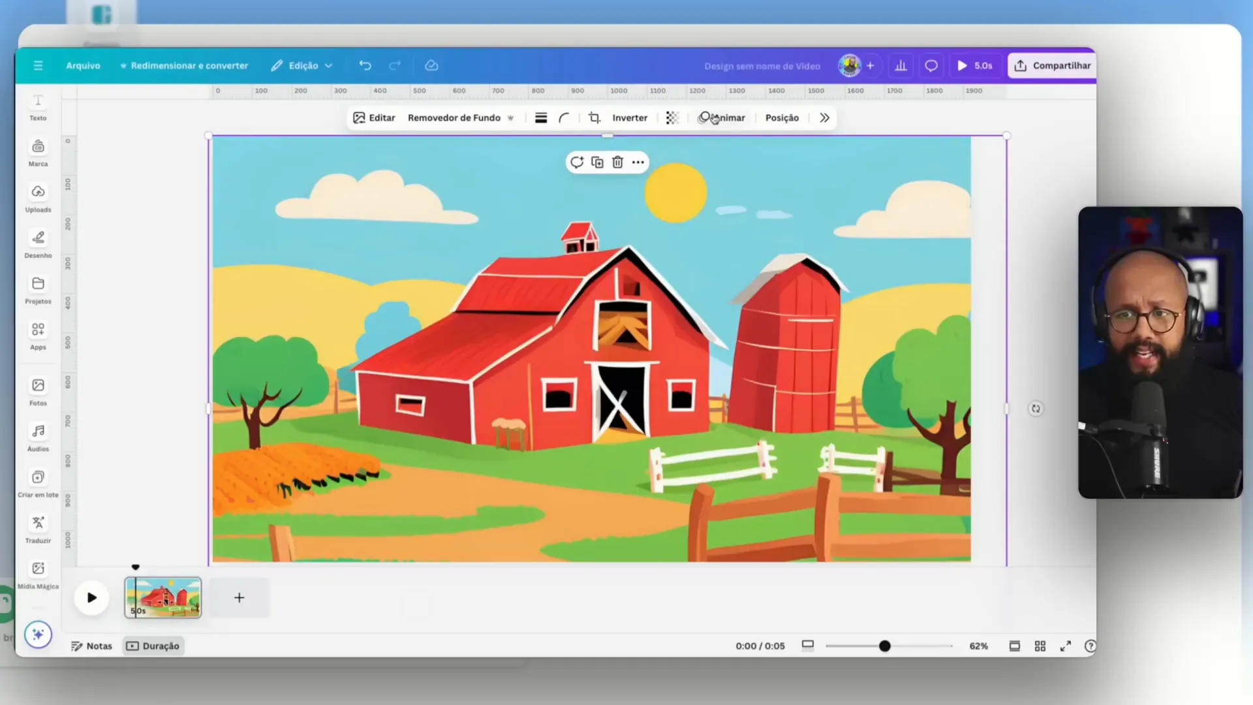The image size is (1253, 705).
Task: Open the Arquivo menu
Action: 83,65
